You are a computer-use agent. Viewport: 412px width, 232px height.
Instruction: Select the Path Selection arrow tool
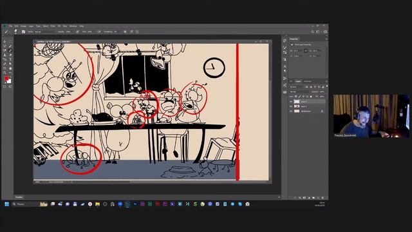coord(10,64)
